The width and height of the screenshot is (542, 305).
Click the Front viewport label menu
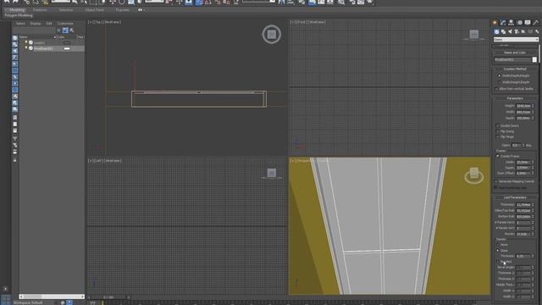[x=308, y=22]
